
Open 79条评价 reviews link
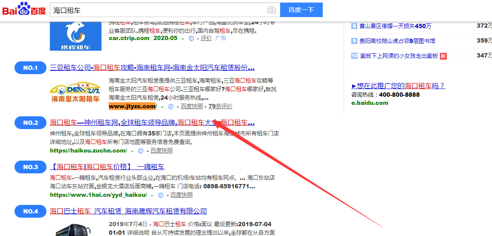(220, 106)
